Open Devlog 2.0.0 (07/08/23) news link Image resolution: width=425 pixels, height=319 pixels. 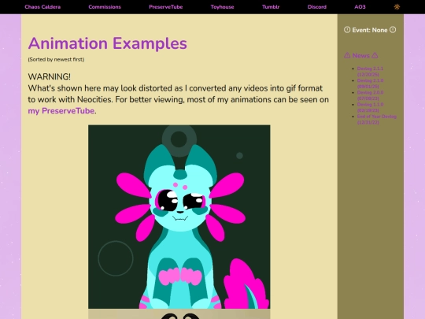[x=370, y=95]
